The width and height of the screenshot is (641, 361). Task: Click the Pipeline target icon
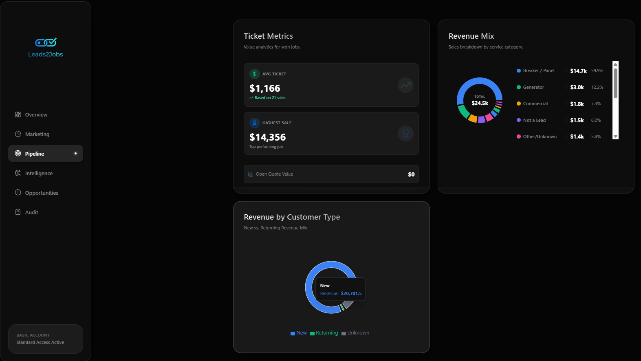click(18, 154)
